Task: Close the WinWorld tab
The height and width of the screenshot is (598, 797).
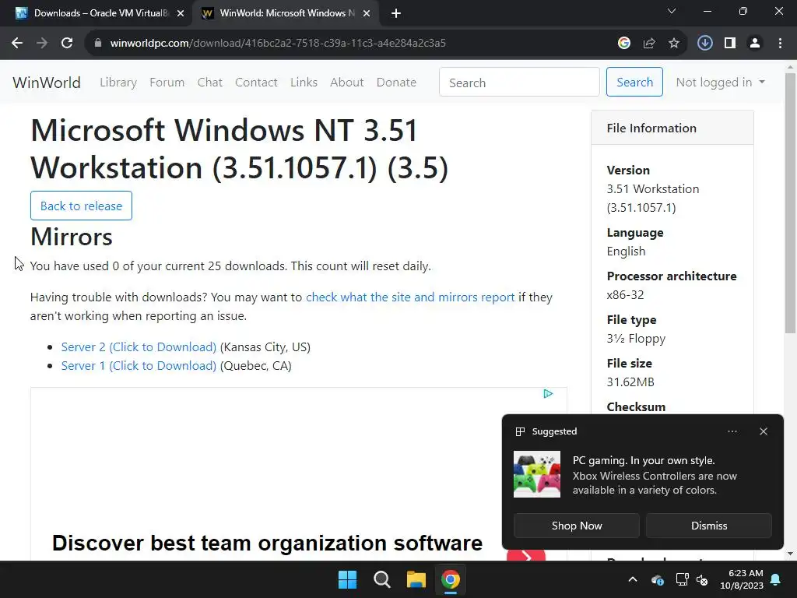Action: point(367,13)
